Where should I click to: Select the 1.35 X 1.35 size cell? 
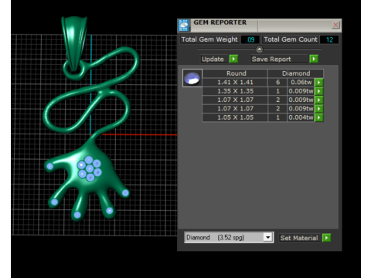point(235,91)
